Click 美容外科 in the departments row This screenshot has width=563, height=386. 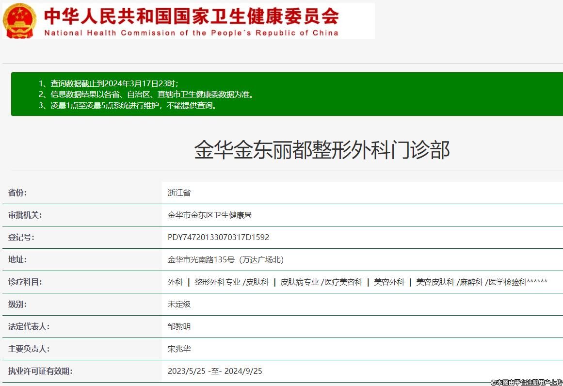point(389,282)
